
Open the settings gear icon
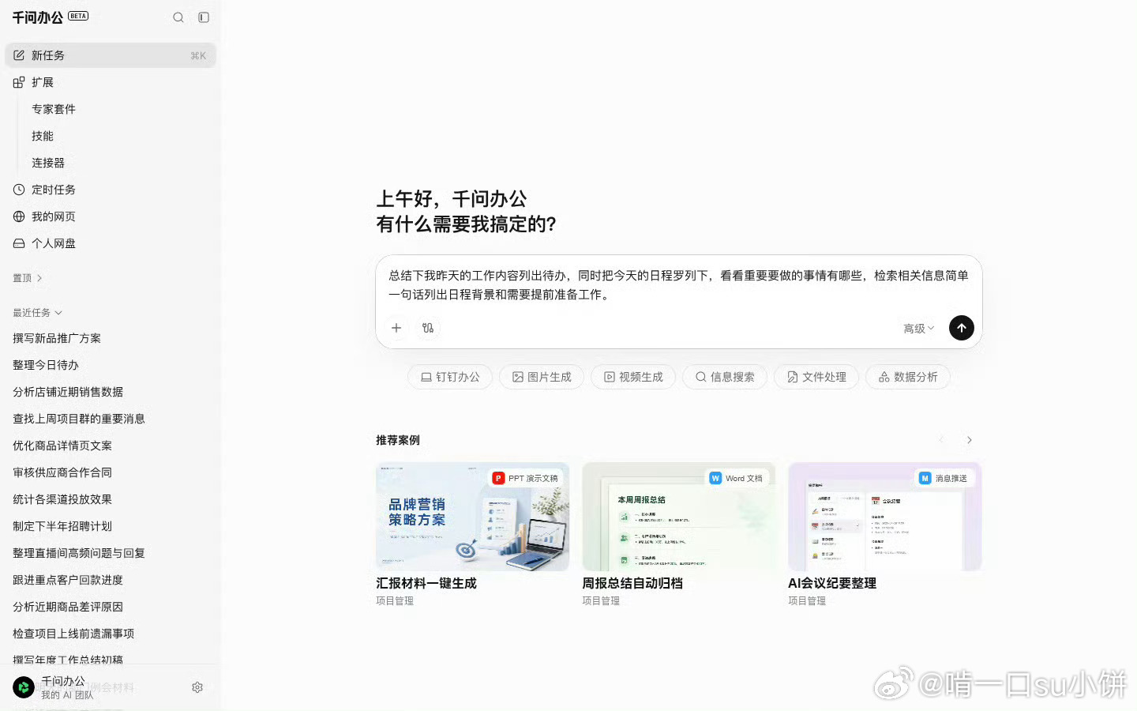point(197,687)
